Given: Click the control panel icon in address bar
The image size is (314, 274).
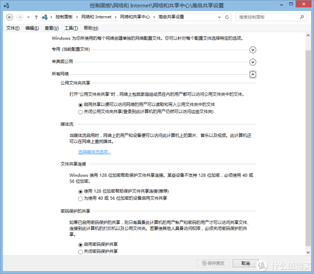Looking at the screenshot, I should (45, 17).
